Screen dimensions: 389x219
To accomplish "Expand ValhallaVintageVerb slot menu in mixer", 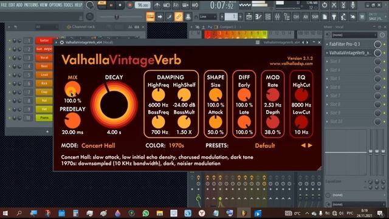I will pyautogui.click(x=327, y=53).
